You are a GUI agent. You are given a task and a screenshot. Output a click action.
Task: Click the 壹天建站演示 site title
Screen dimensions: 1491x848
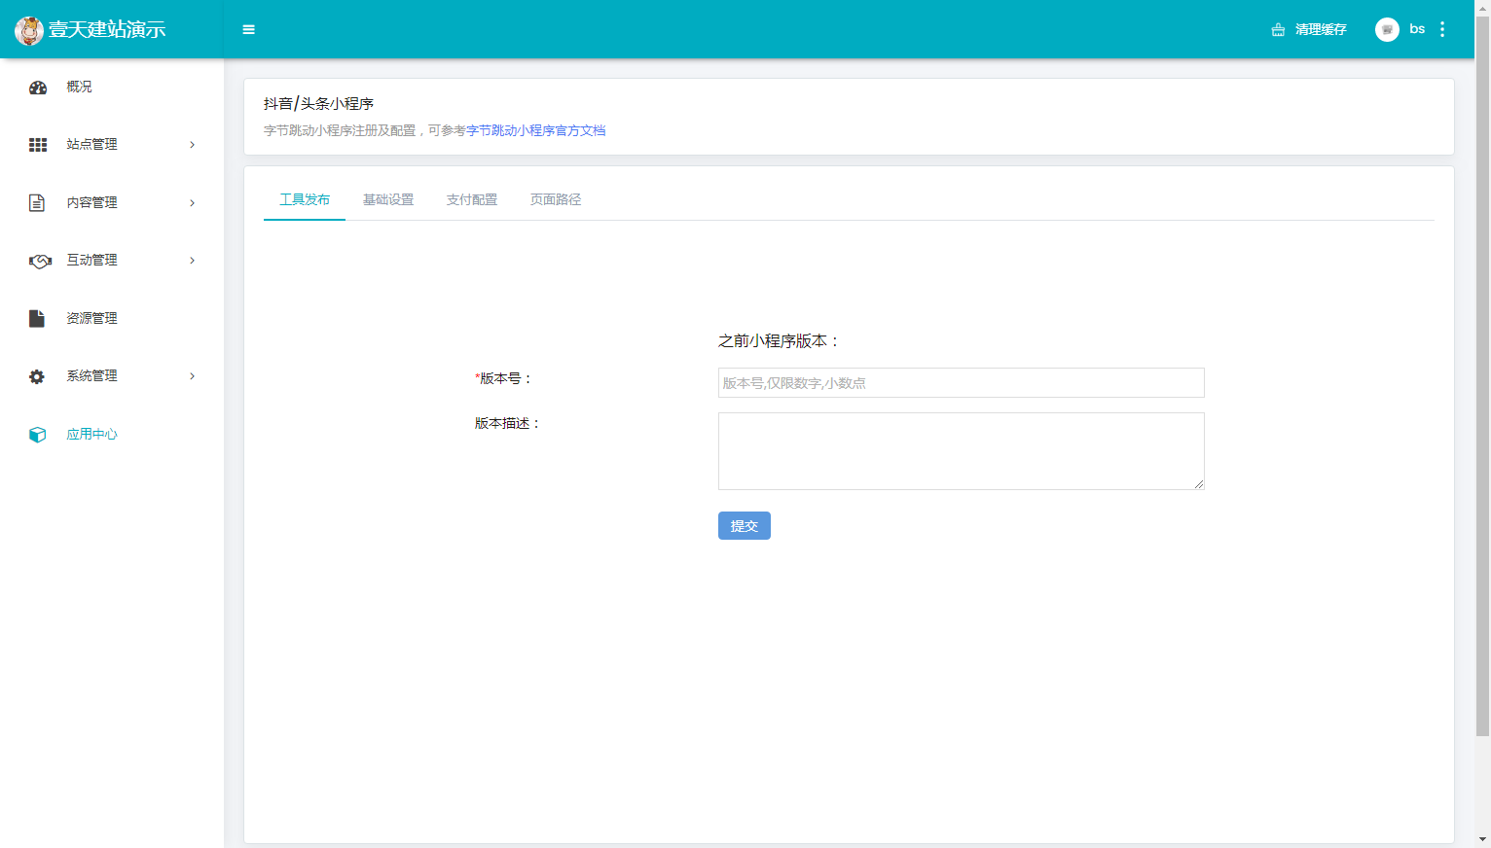pos(107,29)
